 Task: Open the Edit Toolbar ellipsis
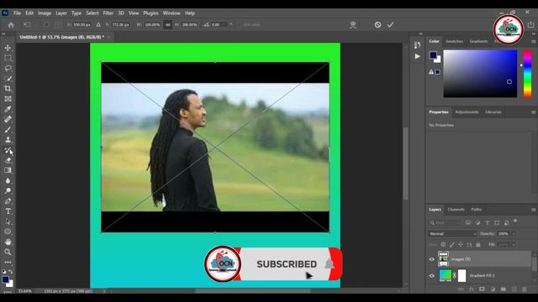pyautogui.click(x=8, y=263)
